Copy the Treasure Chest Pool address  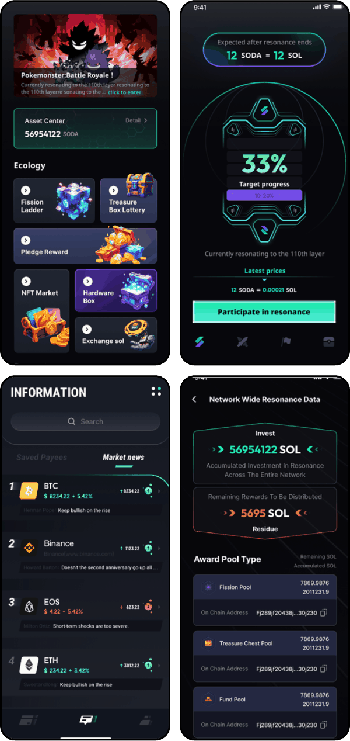point(323,669)
